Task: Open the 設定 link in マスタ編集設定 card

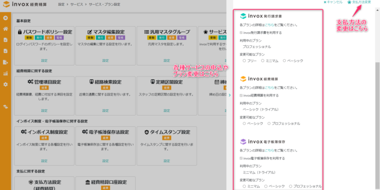Action: coord(106,60)
